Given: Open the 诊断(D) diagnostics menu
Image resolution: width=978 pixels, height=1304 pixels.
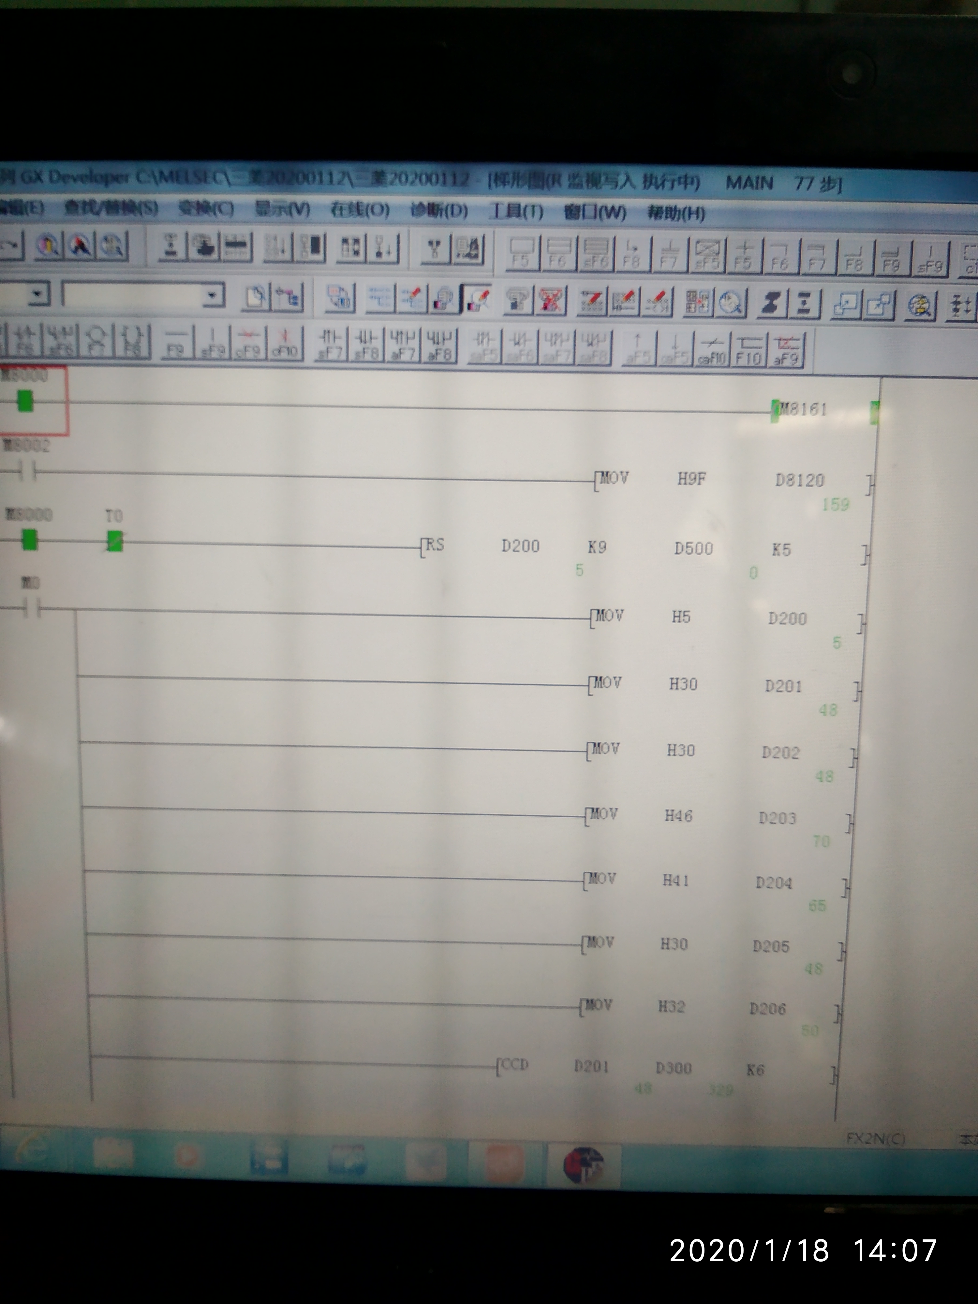Looking at the screenshot, I should point(438,211).
